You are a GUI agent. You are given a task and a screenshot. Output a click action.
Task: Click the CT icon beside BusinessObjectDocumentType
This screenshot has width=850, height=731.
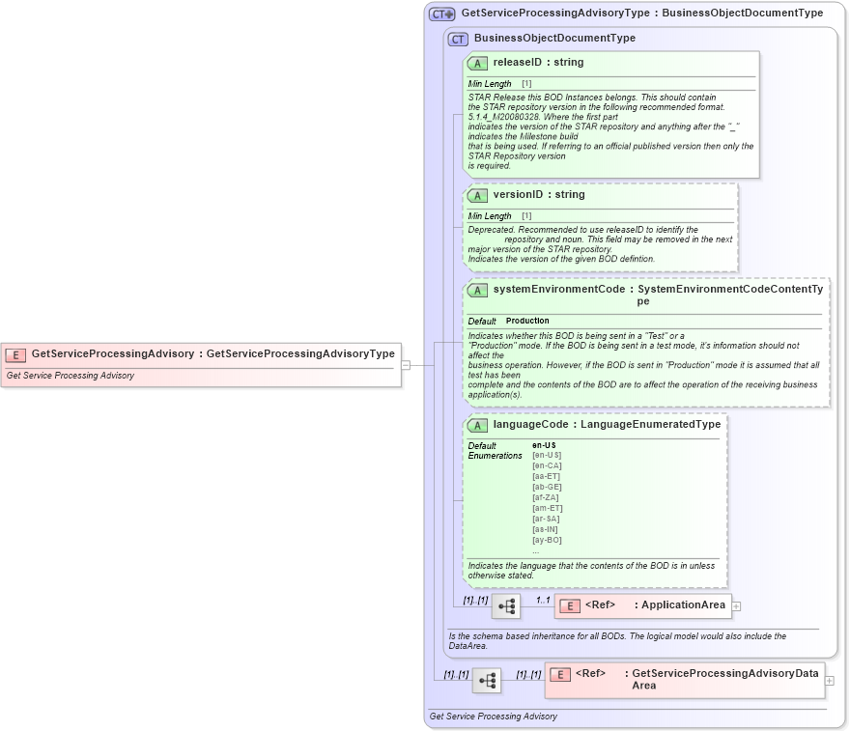pyautogui.click(x=458, y=39)
